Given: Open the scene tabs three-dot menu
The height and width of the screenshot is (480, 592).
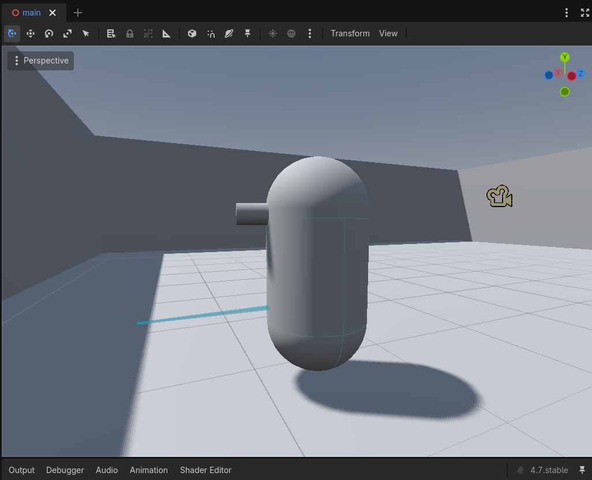Looking at the screenshot, I should (567, 13).
